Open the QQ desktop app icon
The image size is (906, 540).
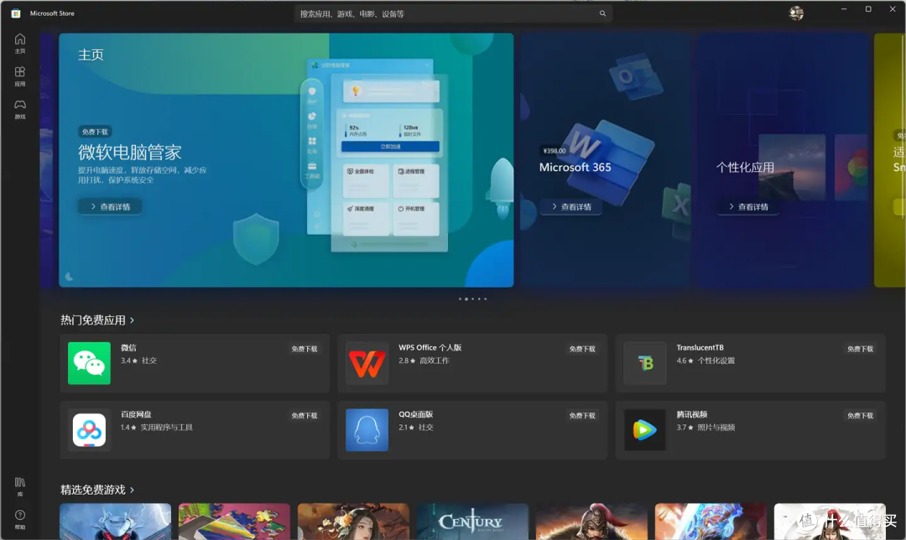367,429
